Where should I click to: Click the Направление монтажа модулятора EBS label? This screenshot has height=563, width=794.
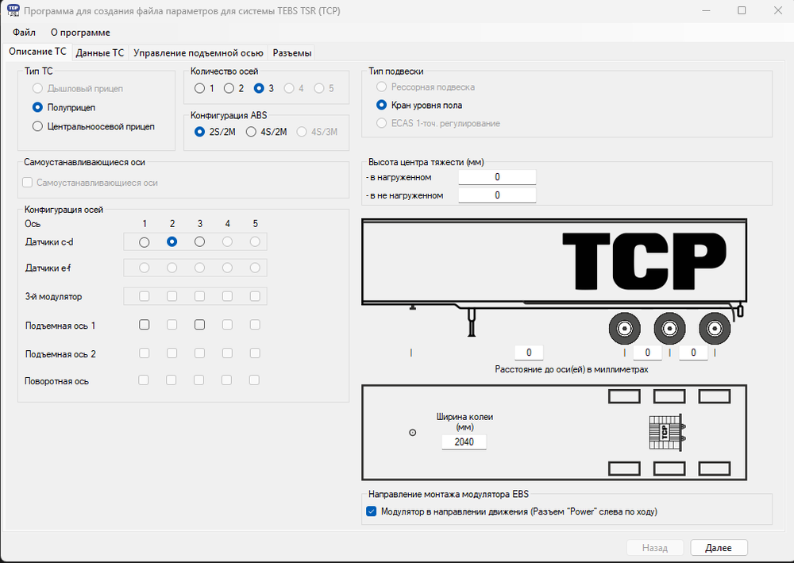tap(448, 494)
